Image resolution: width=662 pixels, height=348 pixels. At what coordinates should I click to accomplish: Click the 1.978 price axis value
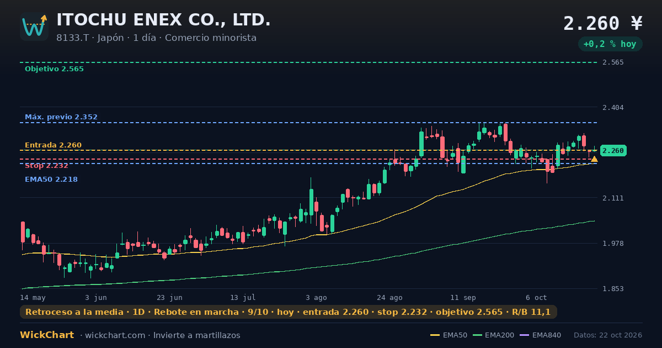(x=613, y=244)
